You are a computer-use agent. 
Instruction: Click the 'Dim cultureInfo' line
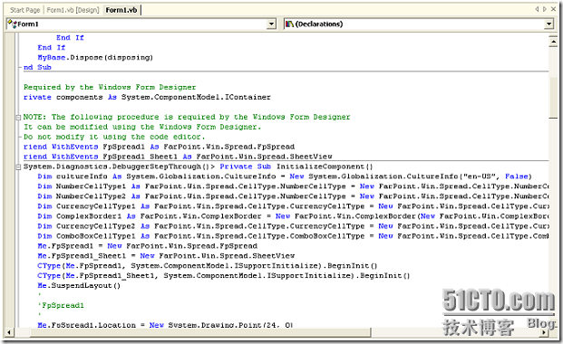tap(285, 177)
